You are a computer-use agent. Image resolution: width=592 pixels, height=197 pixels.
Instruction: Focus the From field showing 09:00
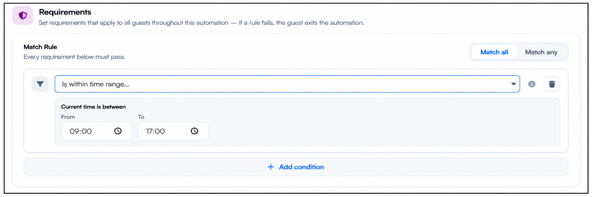[96, 131]
